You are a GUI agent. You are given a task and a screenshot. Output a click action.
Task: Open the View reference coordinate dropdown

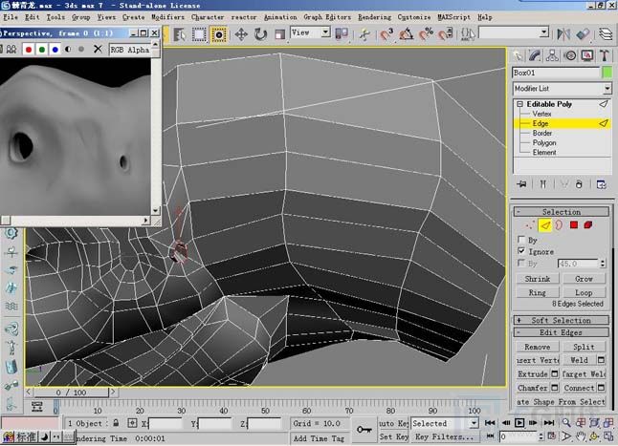(x=310, y=32)
